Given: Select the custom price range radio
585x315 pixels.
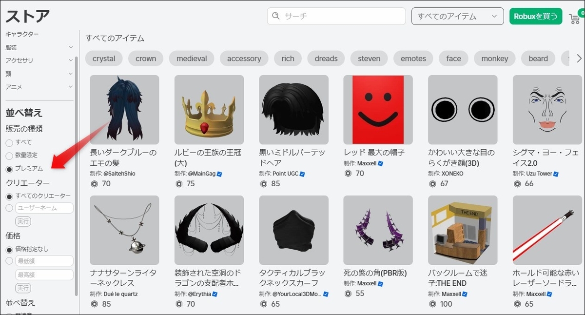Looking at the screenshot, I should coord(9,261).
